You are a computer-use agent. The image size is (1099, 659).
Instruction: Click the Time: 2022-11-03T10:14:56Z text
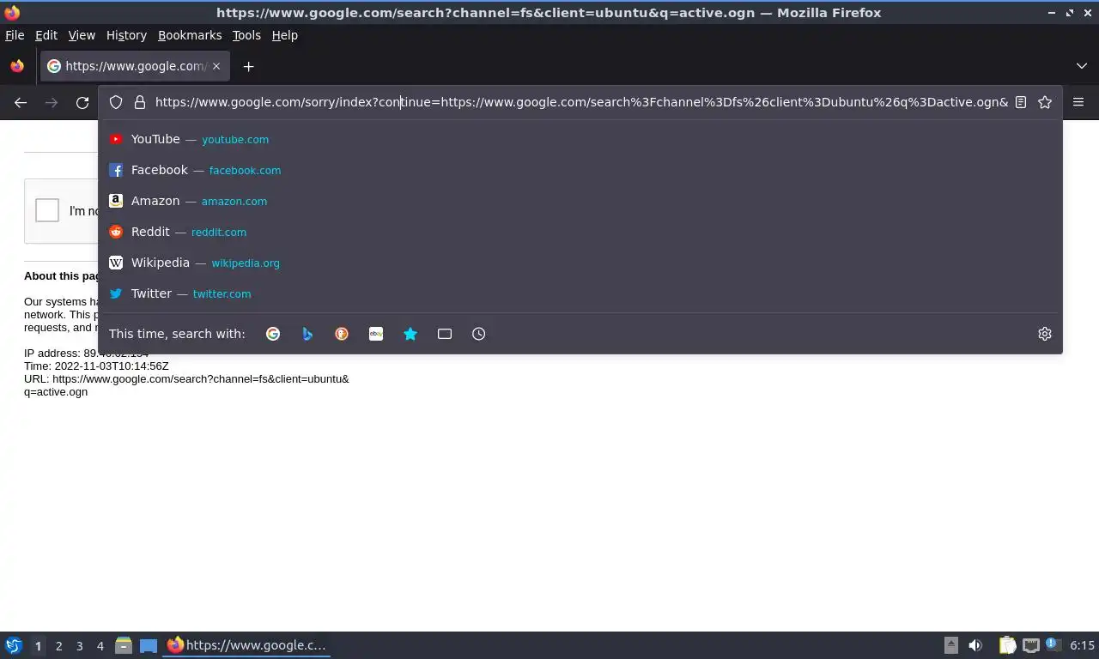pyautogui.click(x=96, y=366)
